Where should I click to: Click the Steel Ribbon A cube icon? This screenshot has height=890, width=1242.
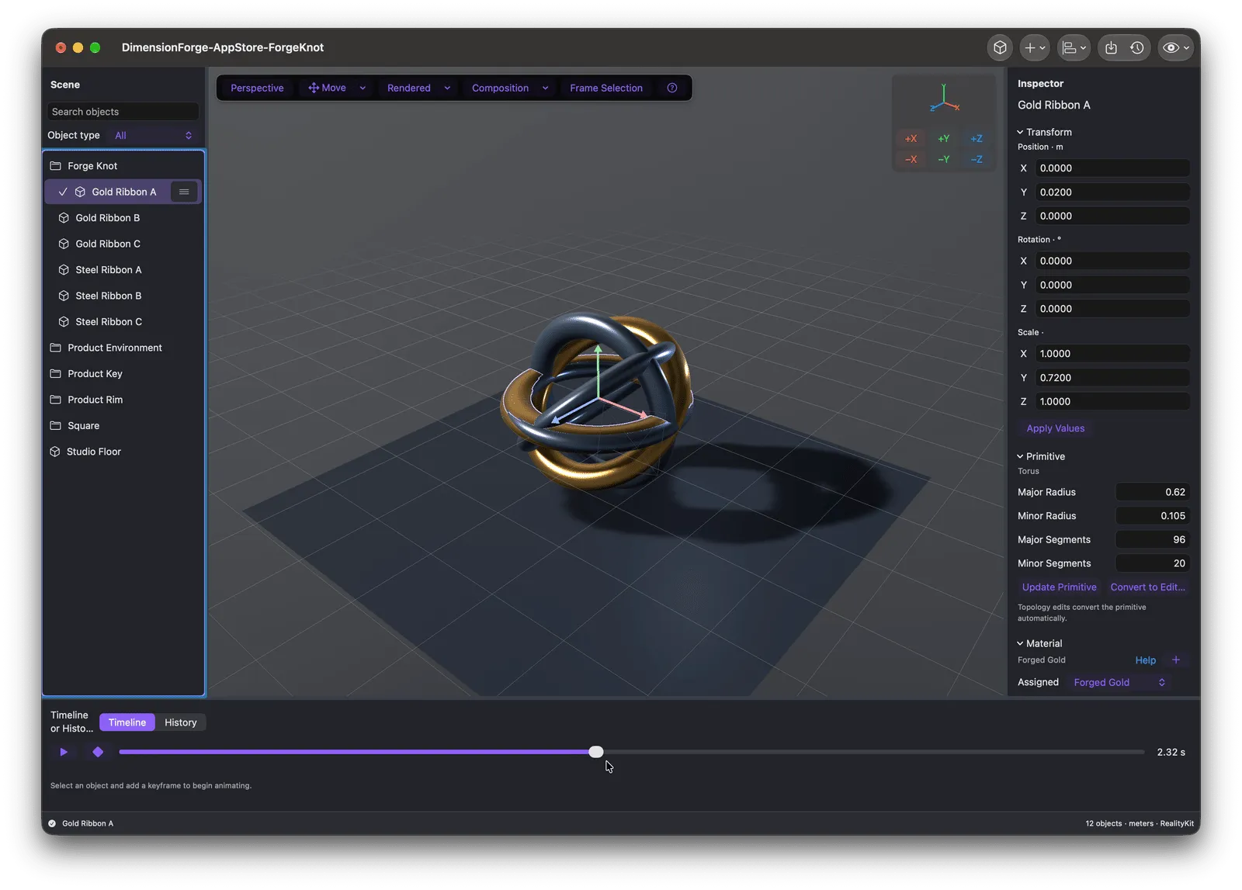pyautogui.click(x=64, y=270)
